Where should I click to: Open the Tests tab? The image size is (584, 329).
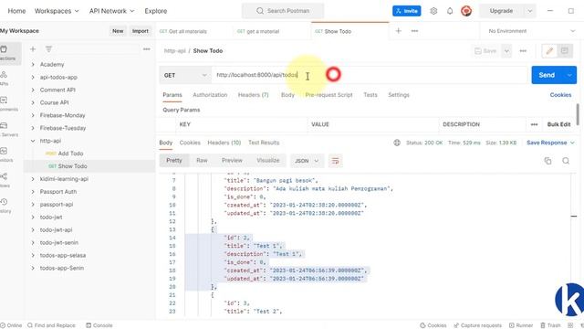point(370,95)
